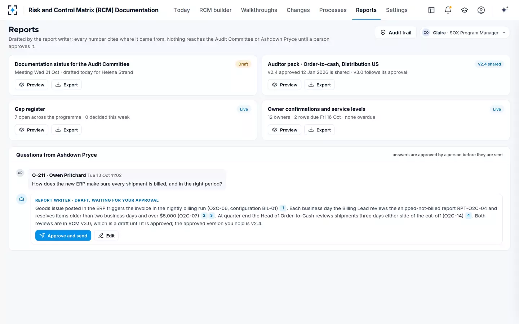
Task: Preview Owner confirmations and service levels
Action: (x=284, y=130)
